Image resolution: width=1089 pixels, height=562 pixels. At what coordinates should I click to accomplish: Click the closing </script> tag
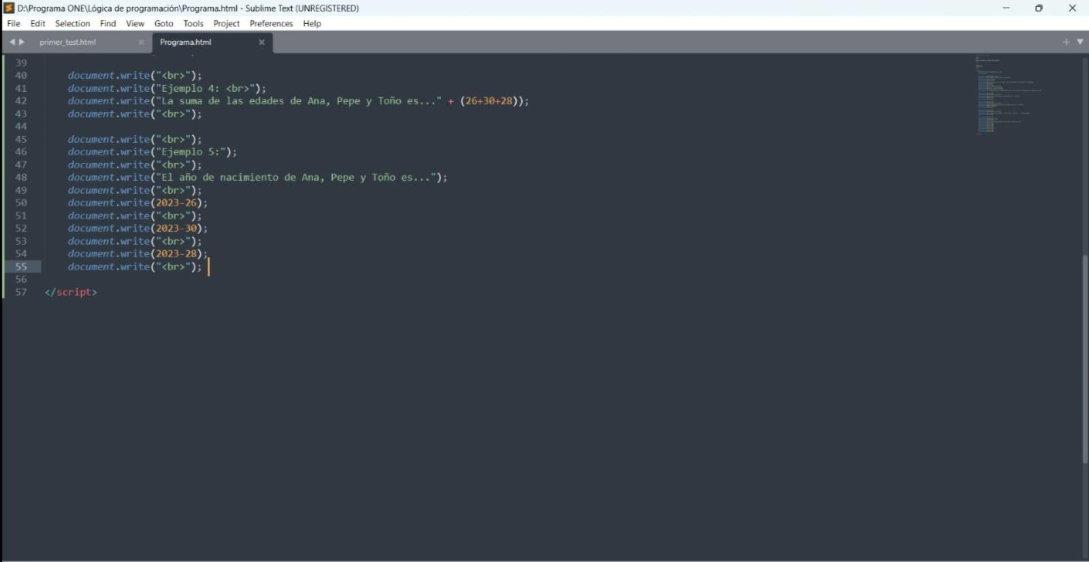[71, 292]
